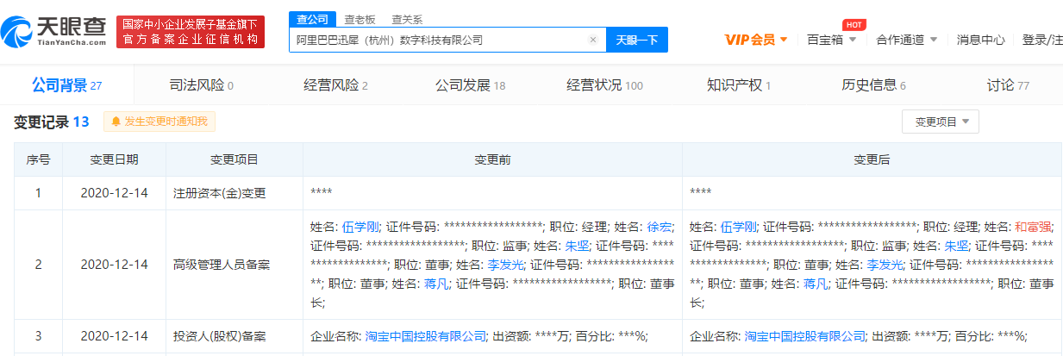Switch to the 公司发展 tab

coord(470,85)
